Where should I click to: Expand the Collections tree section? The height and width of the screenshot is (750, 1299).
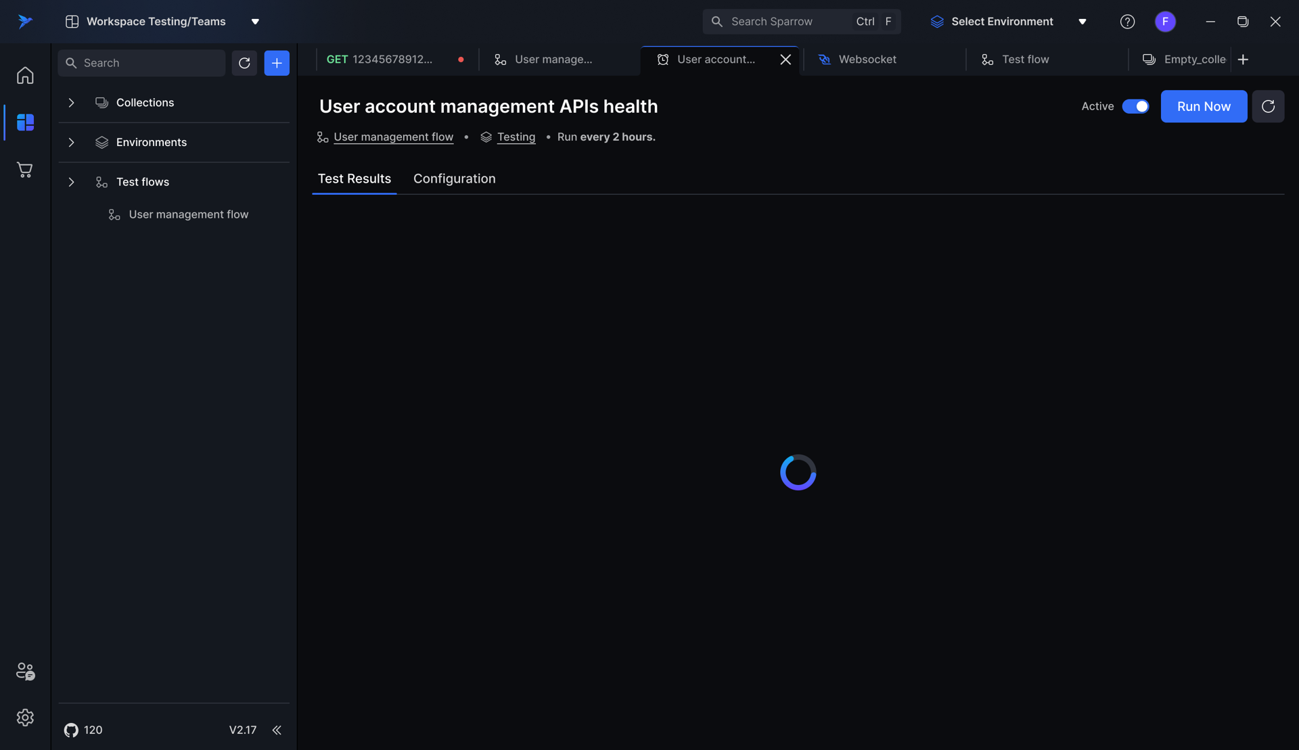[x=71, y=103]
